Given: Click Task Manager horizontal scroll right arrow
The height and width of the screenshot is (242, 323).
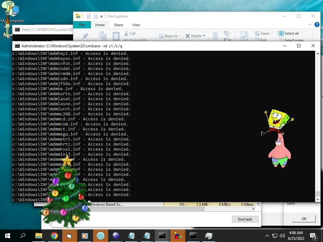Looking at the screenshot, I should click(x=253, y=209).
